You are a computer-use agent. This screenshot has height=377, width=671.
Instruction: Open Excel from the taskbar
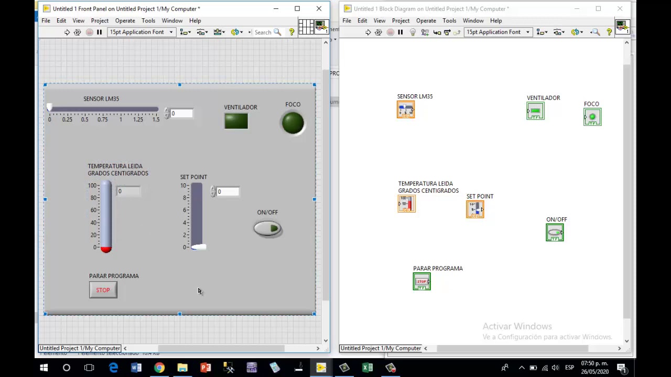[x=367, y=368]
